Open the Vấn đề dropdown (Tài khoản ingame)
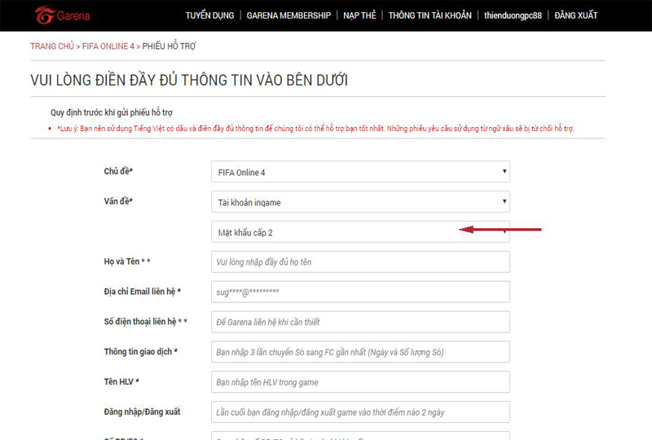The width and height of the screenshot is (652, 440). click(360, 202)
